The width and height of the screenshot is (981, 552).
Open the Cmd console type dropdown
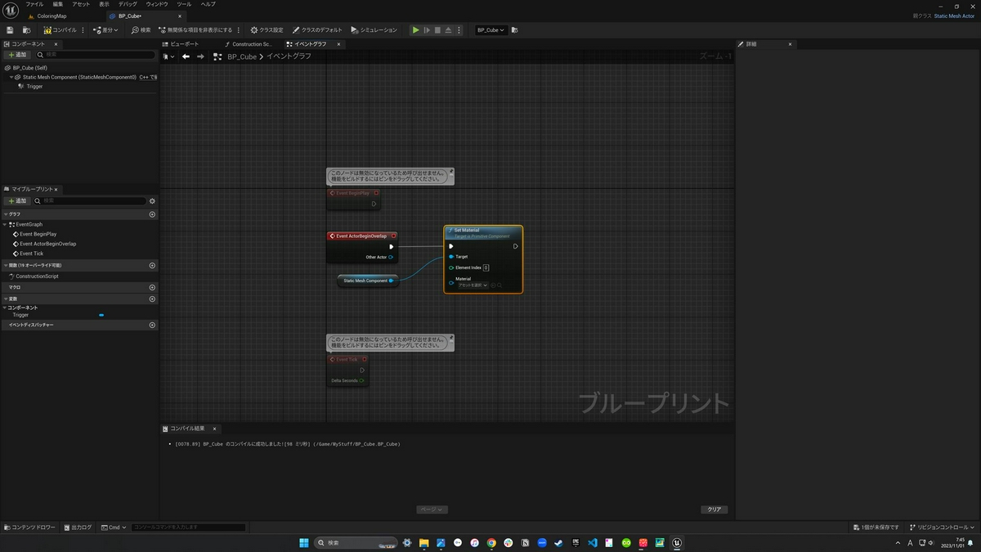114,527
